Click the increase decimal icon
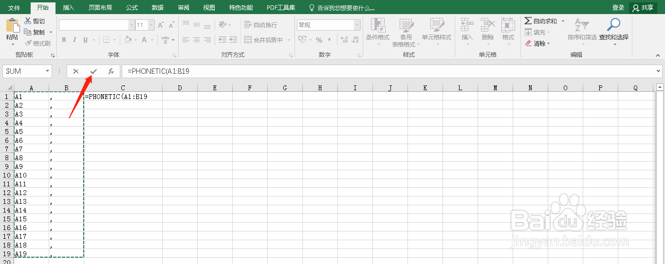 point(345,40)
